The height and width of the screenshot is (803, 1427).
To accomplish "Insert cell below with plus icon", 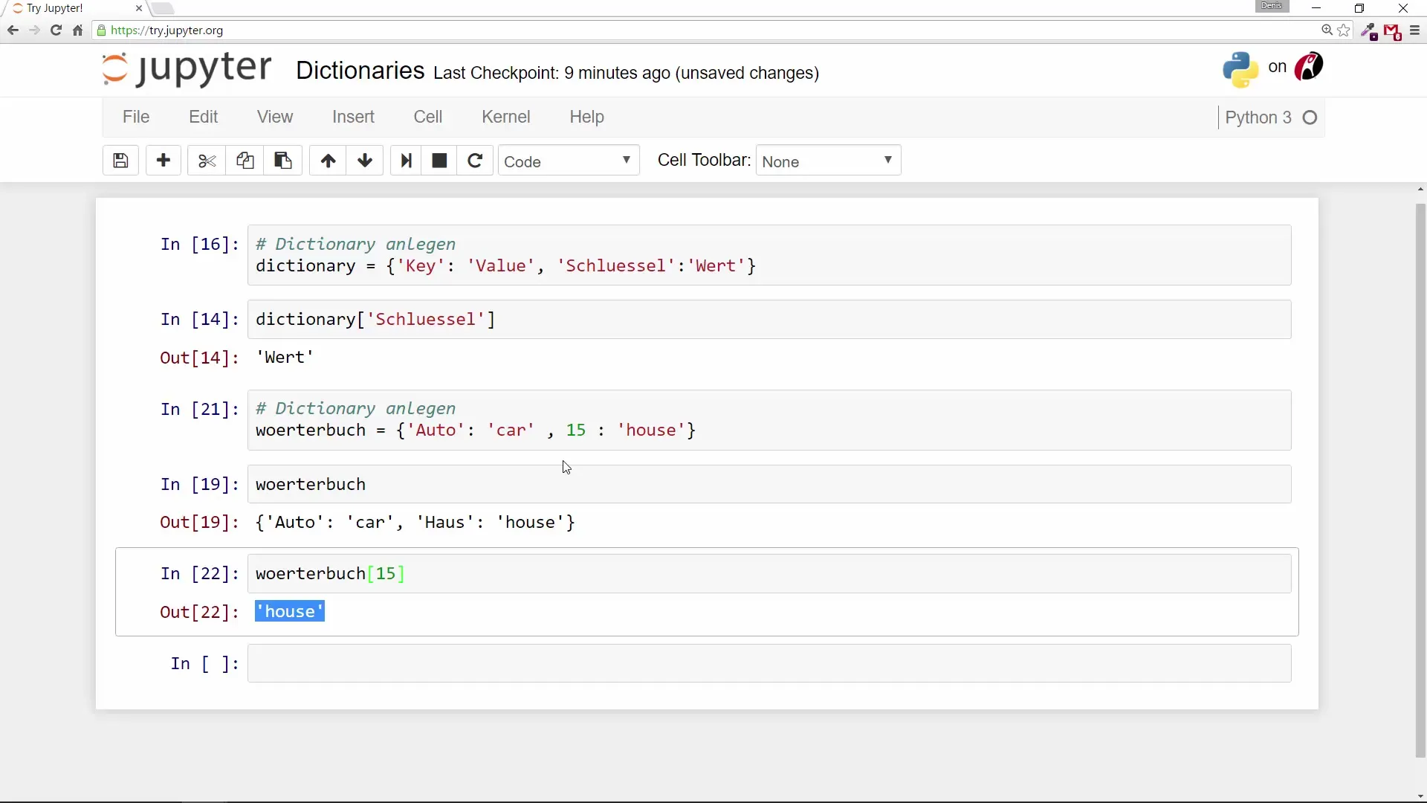I will click(x=164, y=161).
